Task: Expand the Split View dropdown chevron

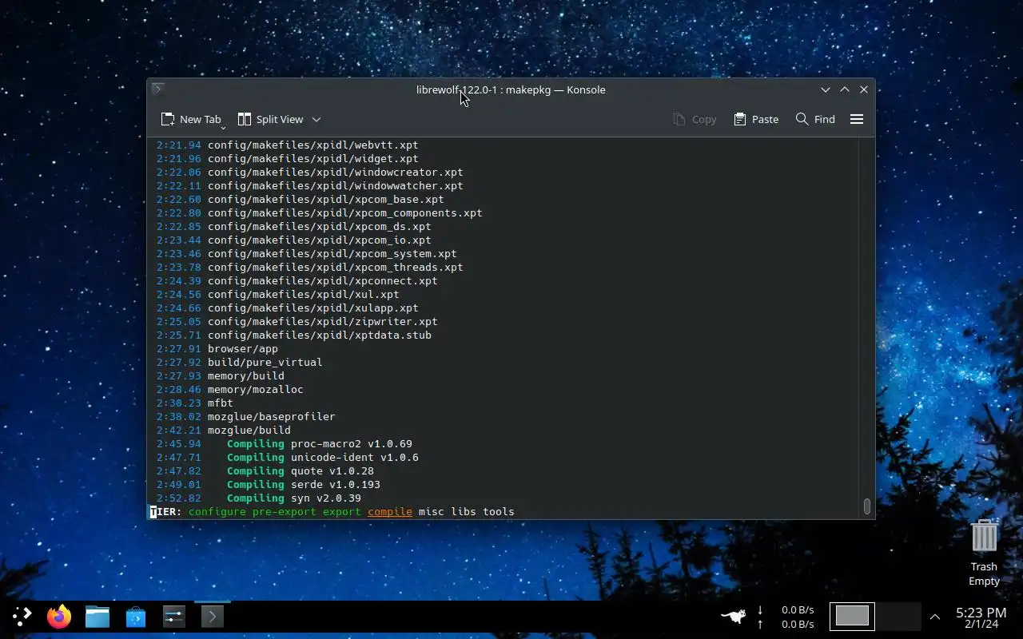Action: point(316,119)
